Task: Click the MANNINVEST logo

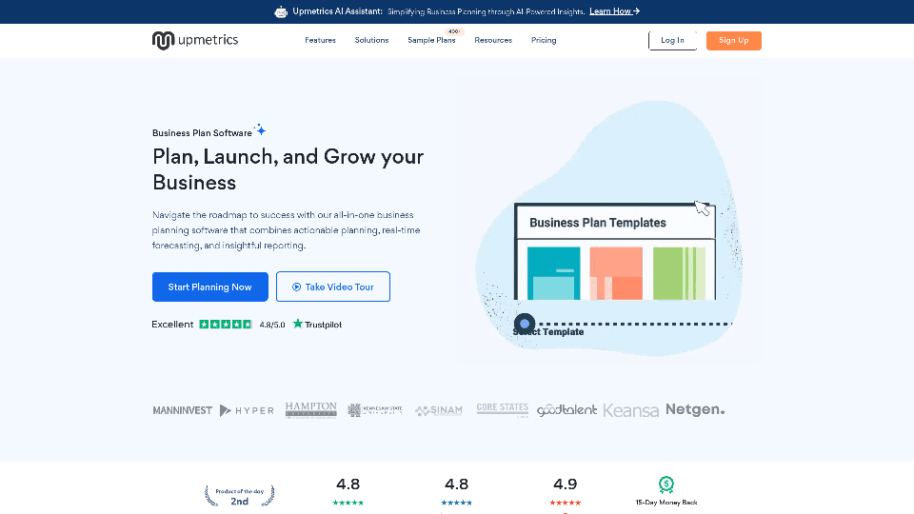Action: pos(183,410)
